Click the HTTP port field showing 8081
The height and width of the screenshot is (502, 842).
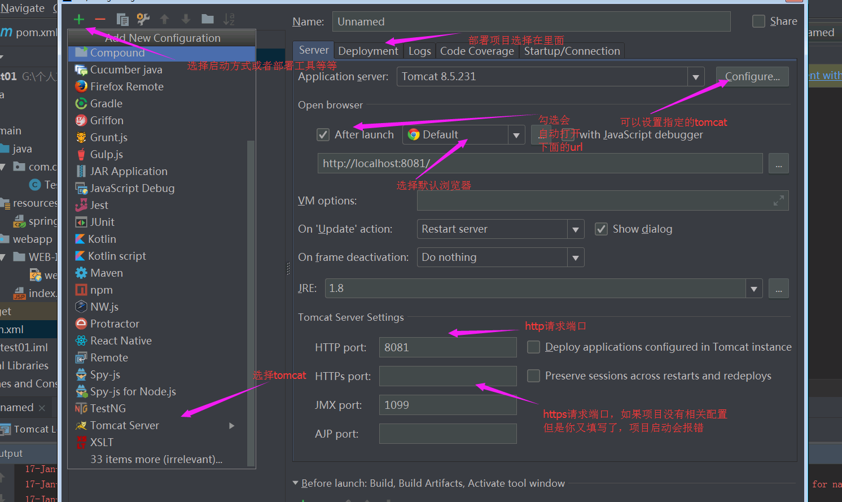pos(448,347)
